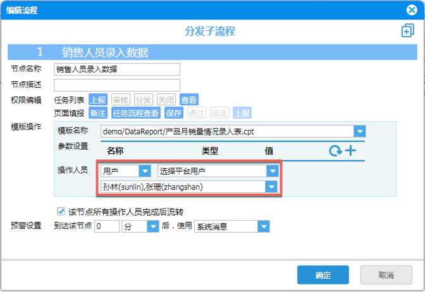Open the 用户 type dropdown

click(145, 171)
